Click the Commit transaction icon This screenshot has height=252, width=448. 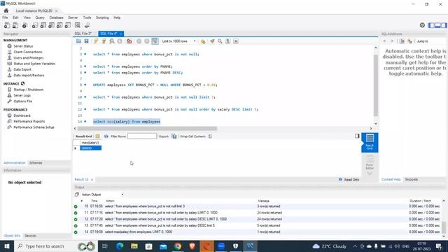(139, 41)
